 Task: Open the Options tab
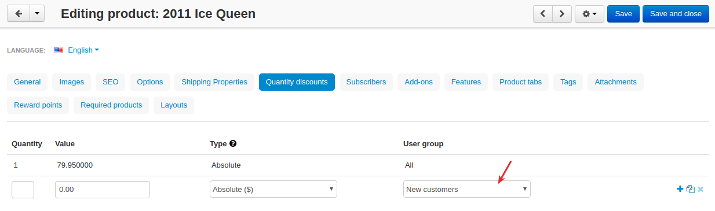(x=149, y=82)
